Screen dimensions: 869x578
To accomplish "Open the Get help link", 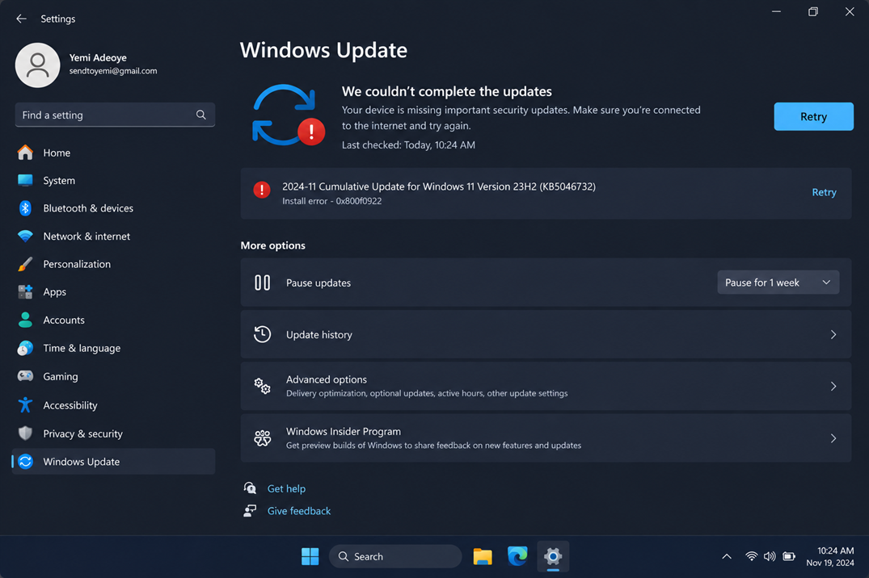I will coord(286,488).
